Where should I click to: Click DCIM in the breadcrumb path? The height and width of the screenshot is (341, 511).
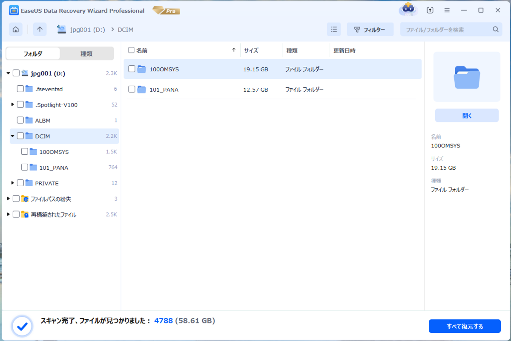tap(126, 29)
